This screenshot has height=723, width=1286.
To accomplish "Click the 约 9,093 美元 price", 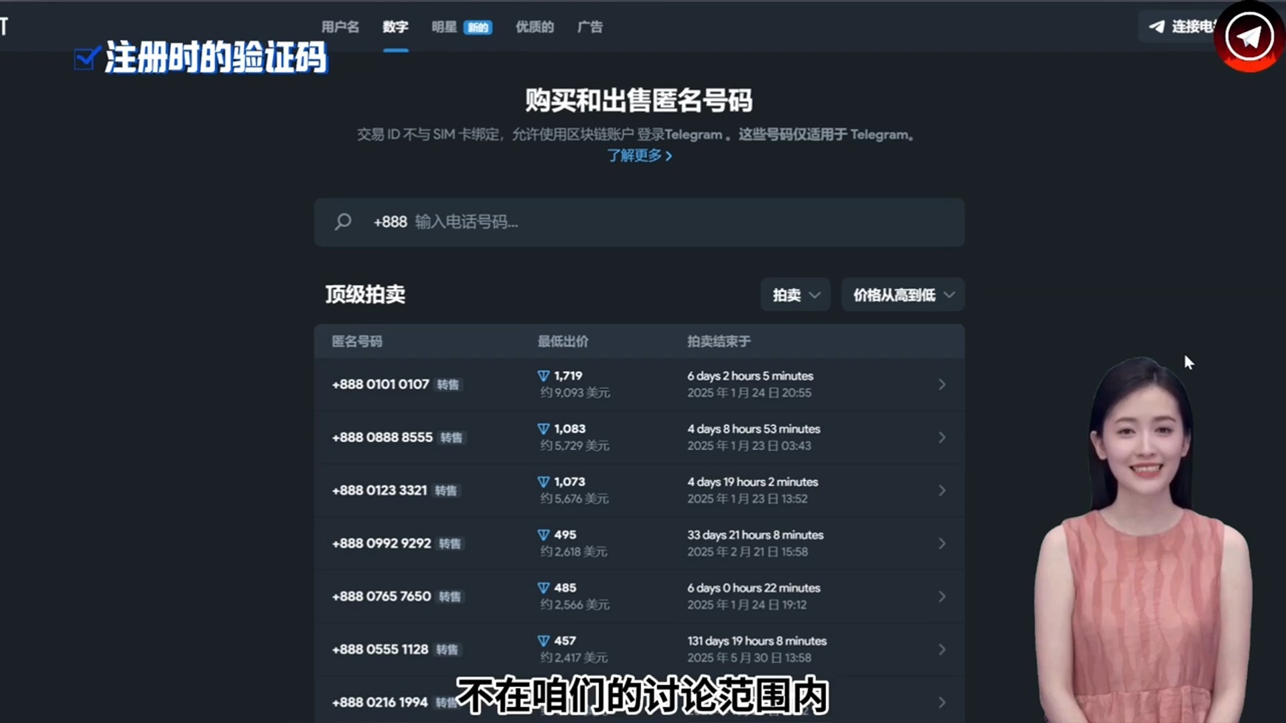I will (x=575, y=393).
